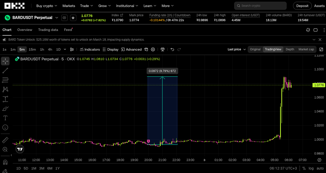Open the Institutional dropdown
The height and width of the screenshot is (173, 326).
[127, 6]
